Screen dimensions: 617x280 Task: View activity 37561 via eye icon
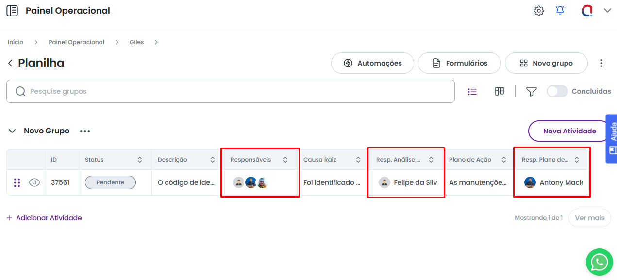34,182
